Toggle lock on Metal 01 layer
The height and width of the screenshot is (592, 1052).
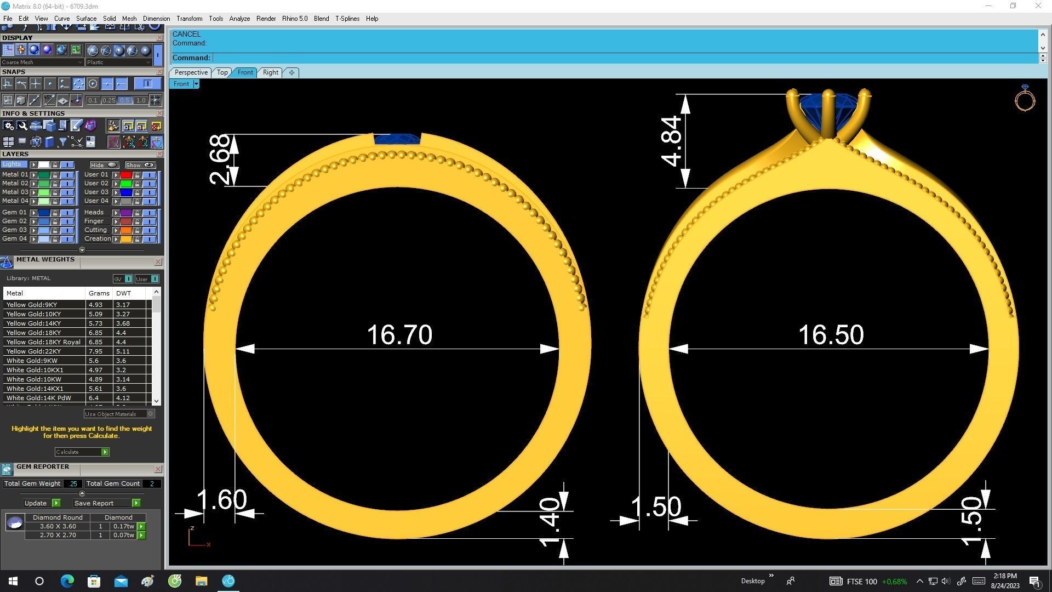pos(55,175)
